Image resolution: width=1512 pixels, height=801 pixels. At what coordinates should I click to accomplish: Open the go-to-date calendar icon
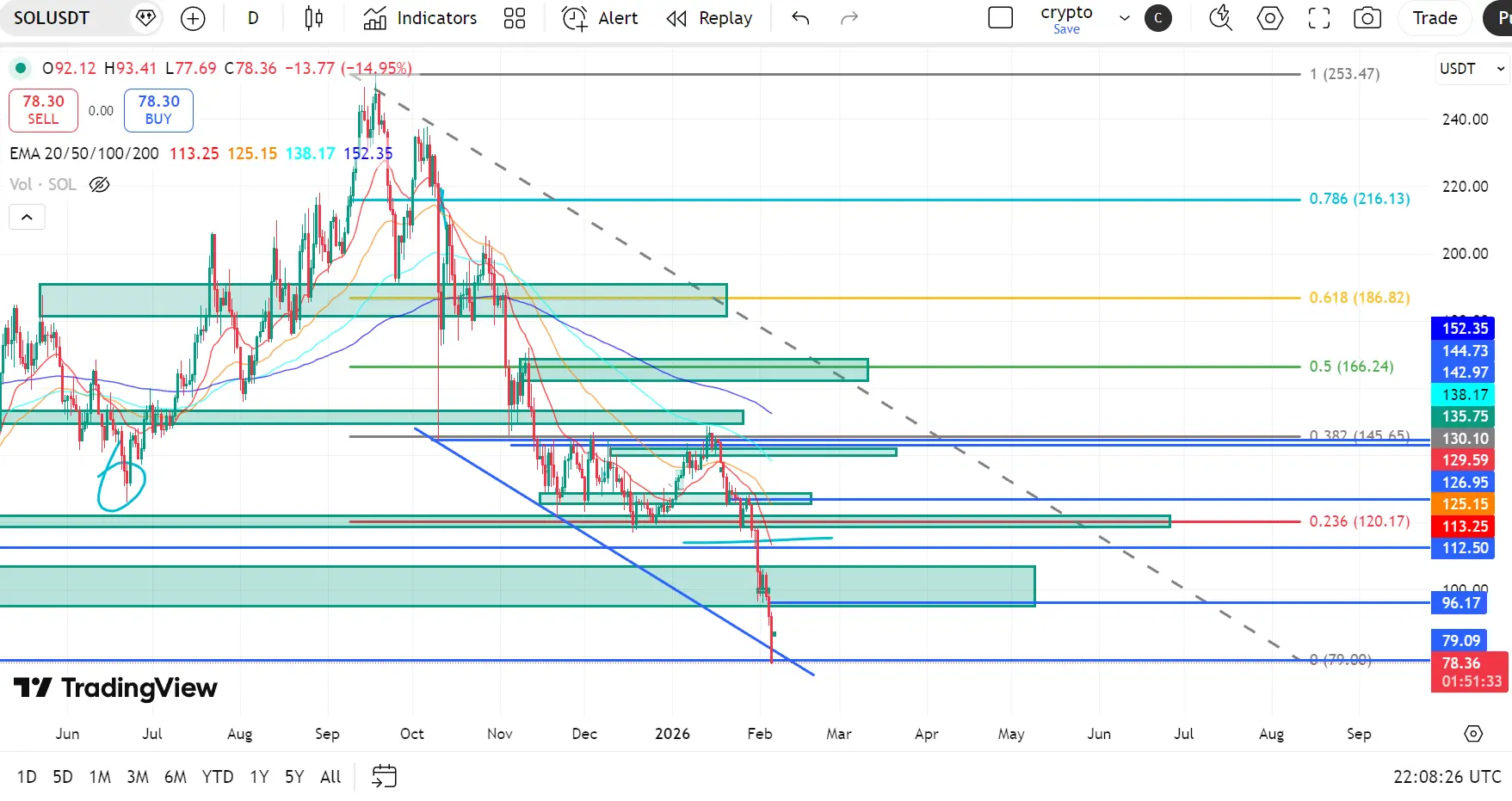384,776
